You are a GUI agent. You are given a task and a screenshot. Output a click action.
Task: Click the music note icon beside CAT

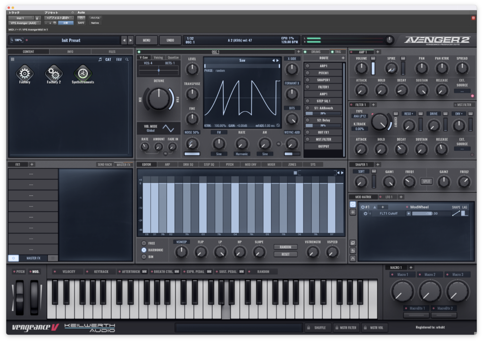pos(100,59)
